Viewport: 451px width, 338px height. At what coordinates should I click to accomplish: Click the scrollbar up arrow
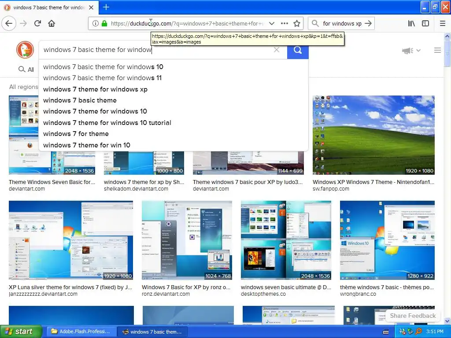tap(447, 37)
